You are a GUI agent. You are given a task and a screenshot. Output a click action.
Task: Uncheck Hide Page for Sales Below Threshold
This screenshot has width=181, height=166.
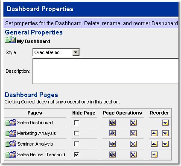tap(76, 155)
